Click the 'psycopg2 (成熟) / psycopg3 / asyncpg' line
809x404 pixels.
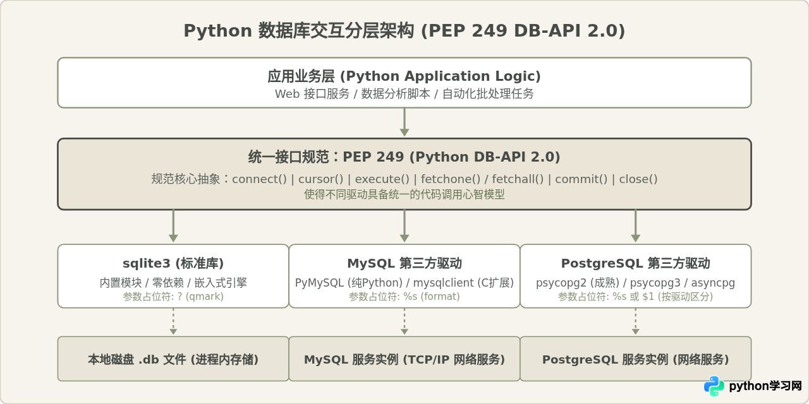[x=636, y=283]
